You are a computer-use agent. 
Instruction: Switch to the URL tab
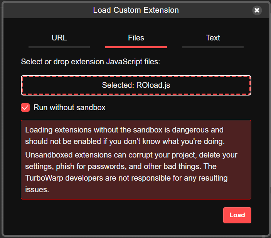click(x=59, y=38)
